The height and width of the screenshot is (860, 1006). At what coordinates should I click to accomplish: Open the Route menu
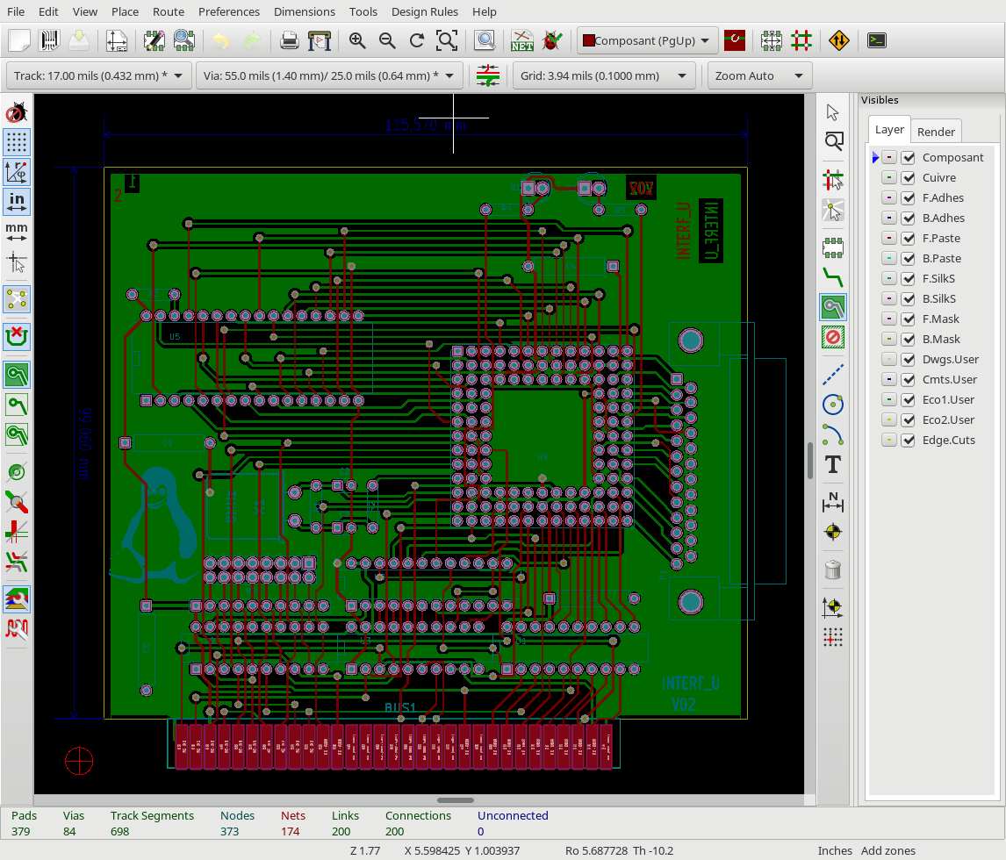click(168, 11)
